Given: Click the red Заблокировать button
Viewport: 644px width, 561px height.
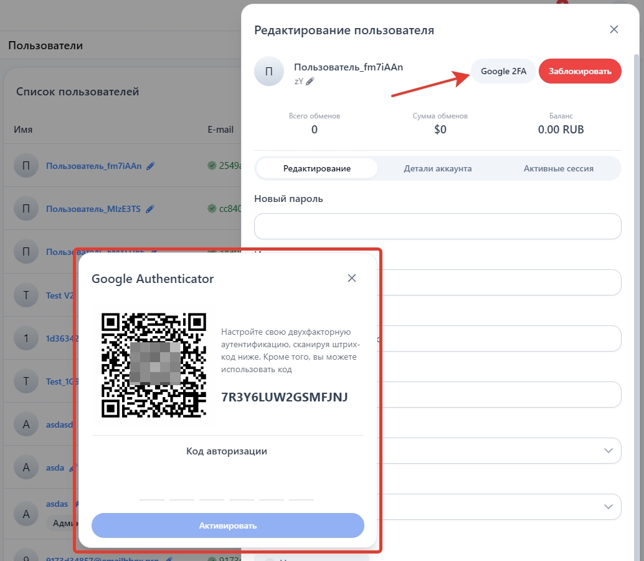Looking at the screenshot, I should pyautogui.click(x=580, y=71).
